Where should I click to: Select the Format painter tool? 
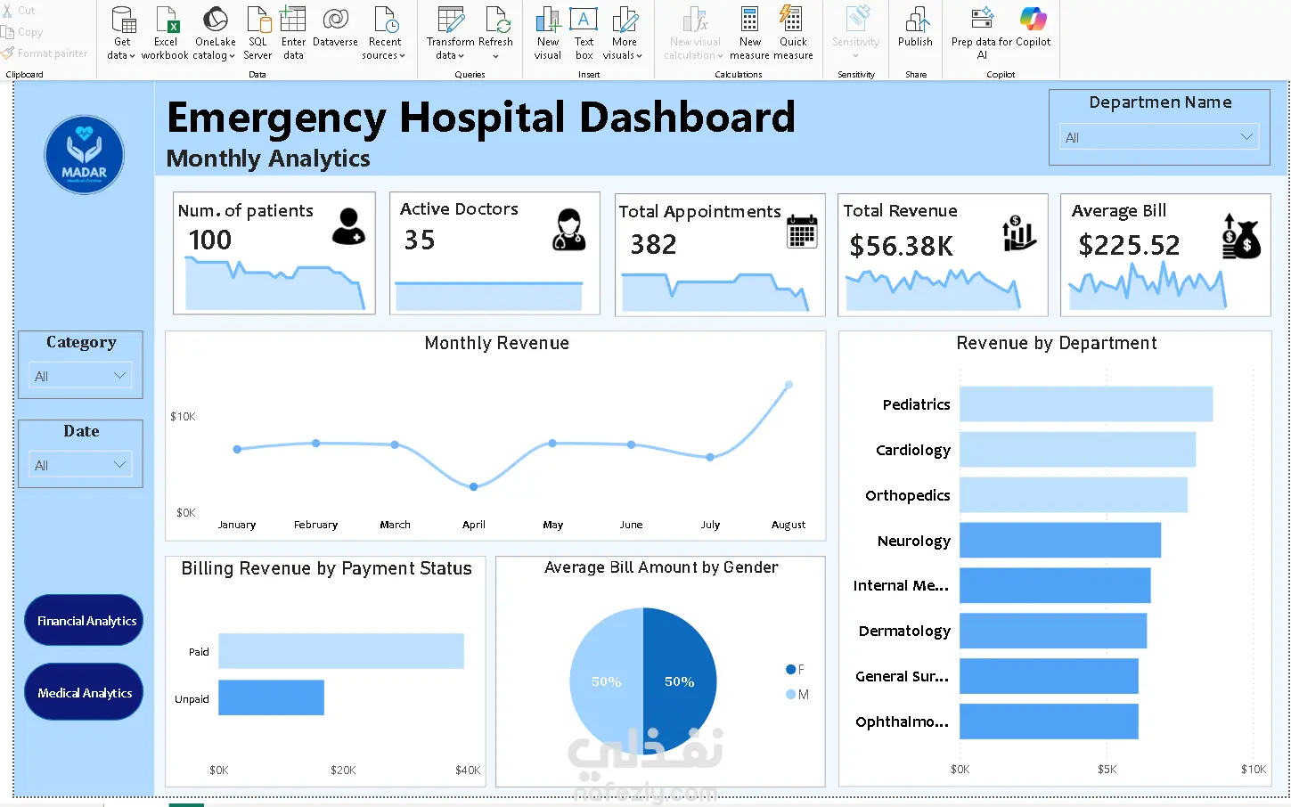pyautogui.click(x=45, y=53)
